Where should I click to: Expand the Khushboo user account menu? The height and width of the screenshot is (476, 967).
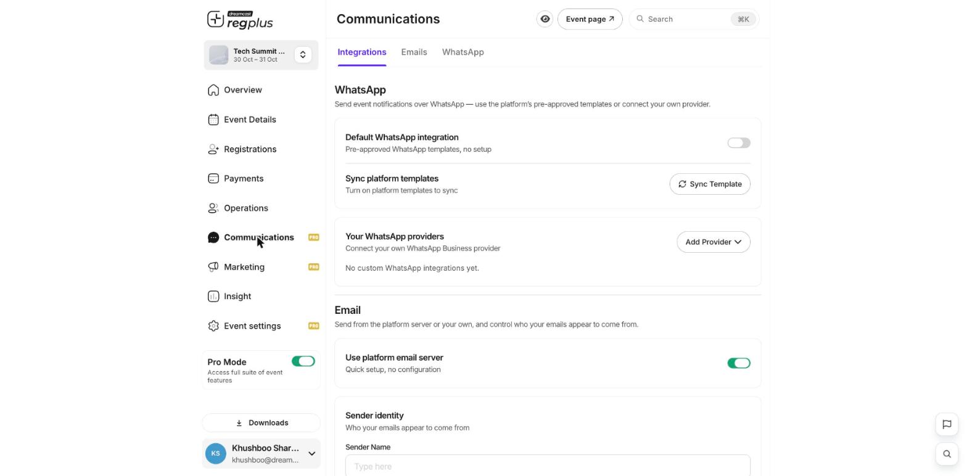(312, 454)
